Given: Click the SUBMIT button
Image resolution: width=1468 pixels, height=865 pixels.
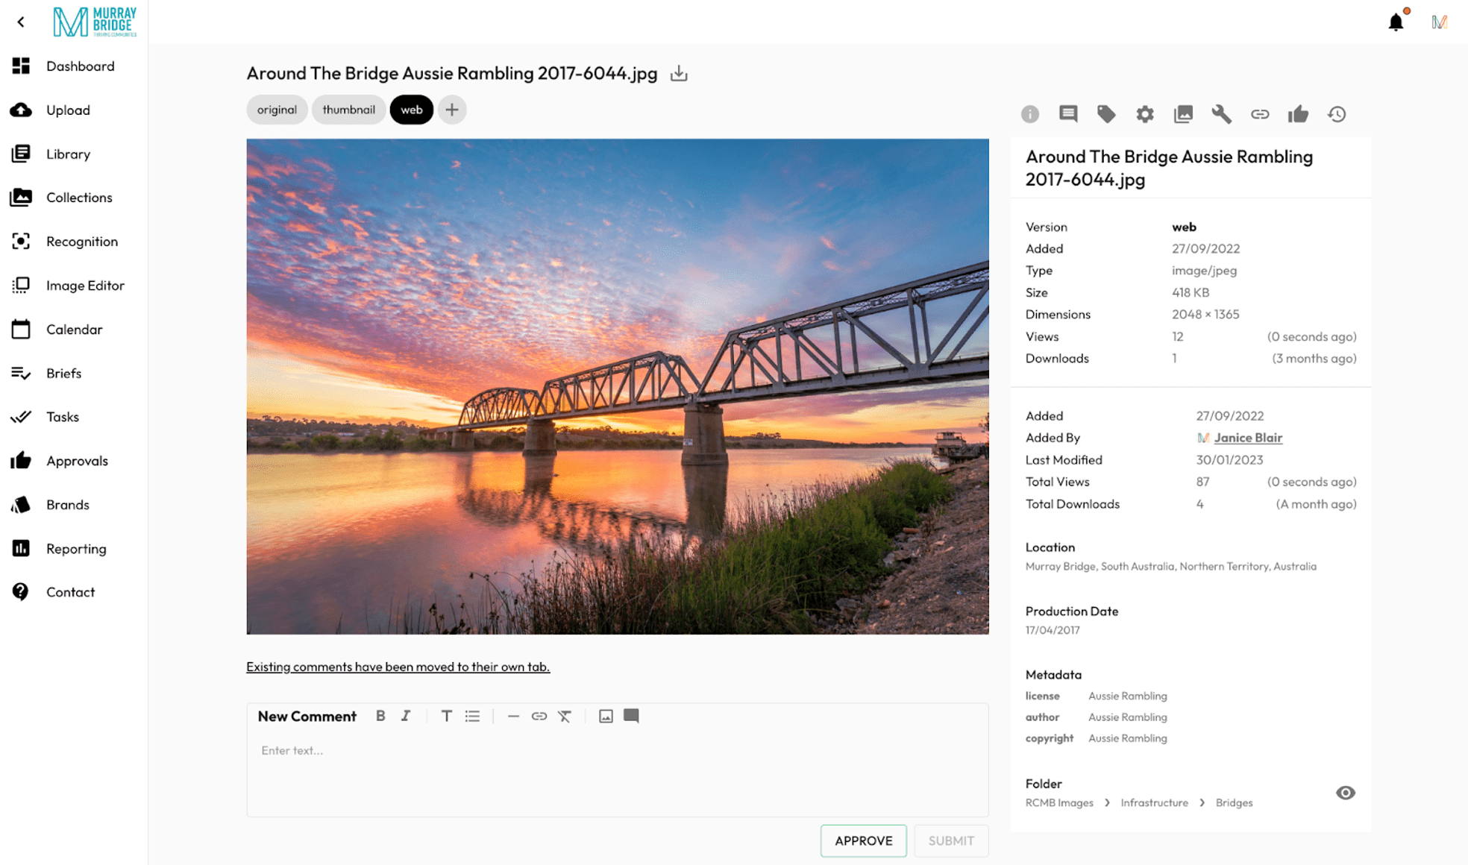Looking at the screenshot, I should [x=951, y=840].
